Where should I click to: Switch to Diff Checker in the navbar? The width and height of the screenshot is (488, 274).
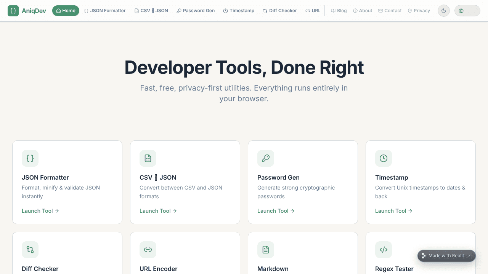pyautogui.click(x=280, y=11)
